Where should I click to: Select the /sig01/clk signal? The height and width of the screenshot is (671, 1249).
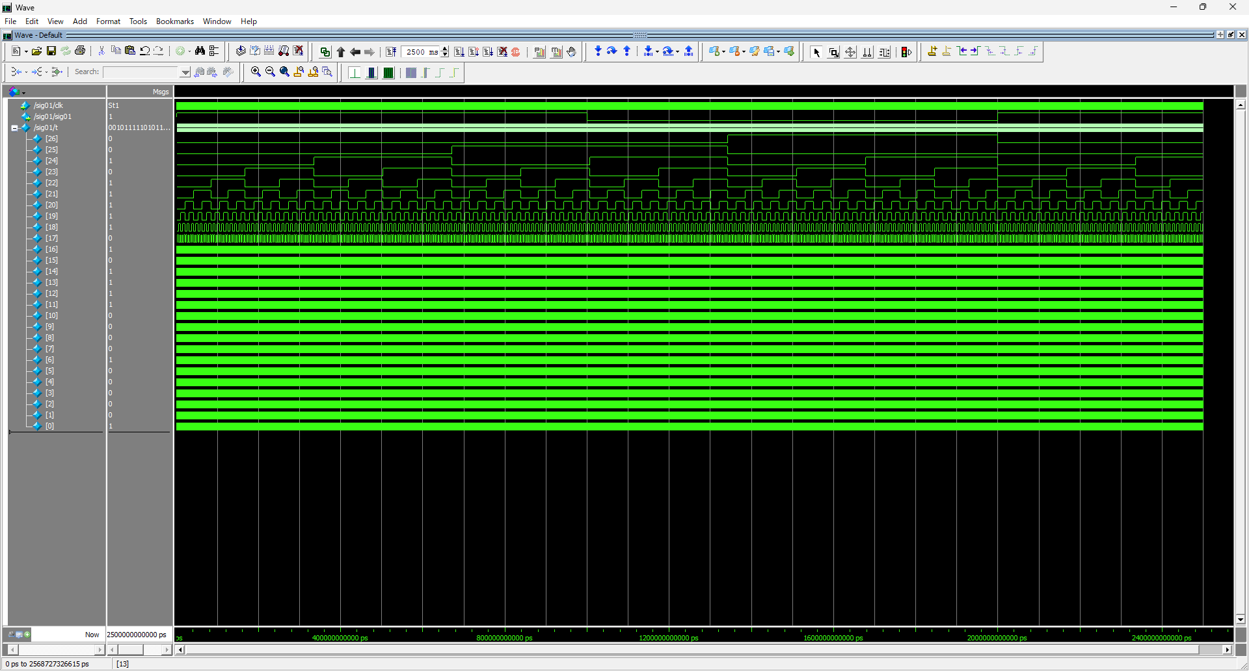pyautogui.click(x=49, y=105)
